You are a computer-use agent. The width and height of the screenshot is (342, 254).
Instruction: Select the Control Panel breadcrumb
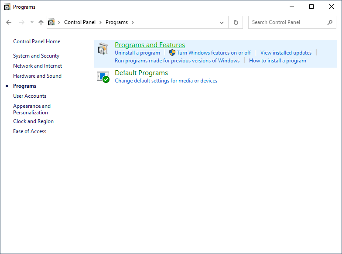80,22
